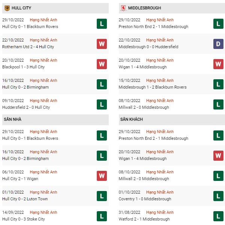Click the L badge for Hull City 0-1 Blackburn Rovers in the top form list
225x225 pixels.
click(102, 24)
